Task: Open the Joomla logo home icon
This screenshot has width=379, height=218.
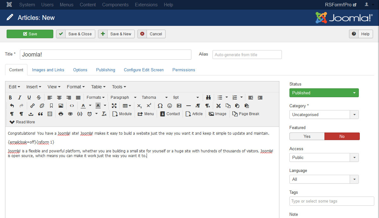Action: click(9, 5)
